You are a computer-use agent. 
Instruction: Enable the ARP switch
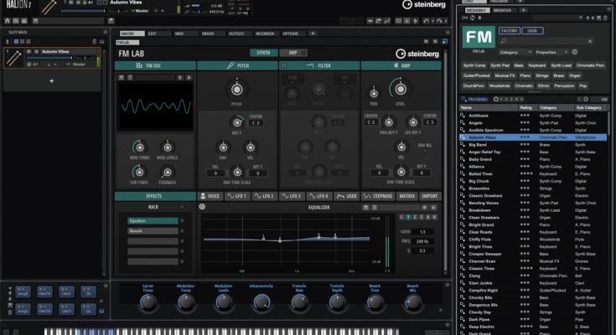[x=293, y=53]
